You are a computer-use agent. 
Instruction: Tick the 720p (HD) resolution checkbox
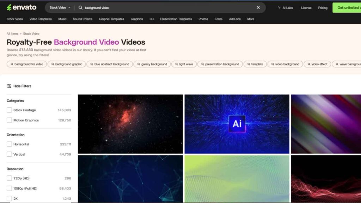point(9,178)
